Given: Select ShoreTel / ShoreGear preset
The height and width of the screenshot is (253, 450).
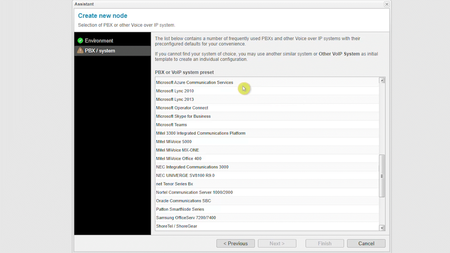Looking at the screenshot, I should pyautogui.click(x=267, y=226).
